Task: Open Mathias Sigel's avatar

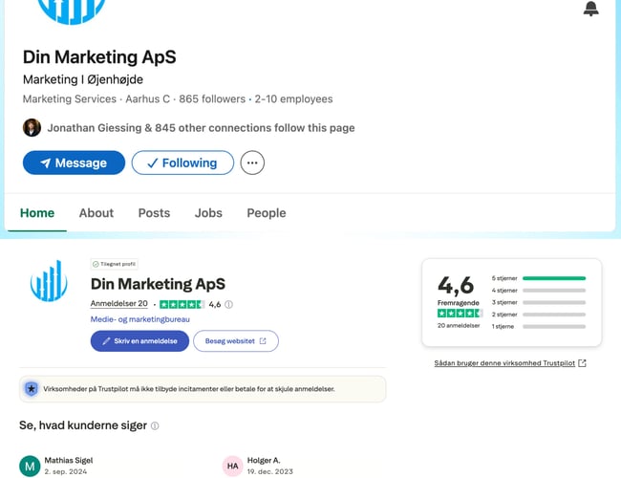Action: click(x=30, y=467)
